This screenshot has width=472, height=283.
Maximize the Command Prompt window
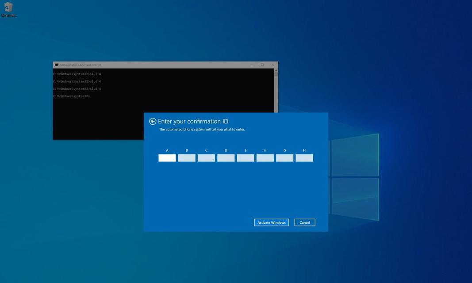click(262, 65)
